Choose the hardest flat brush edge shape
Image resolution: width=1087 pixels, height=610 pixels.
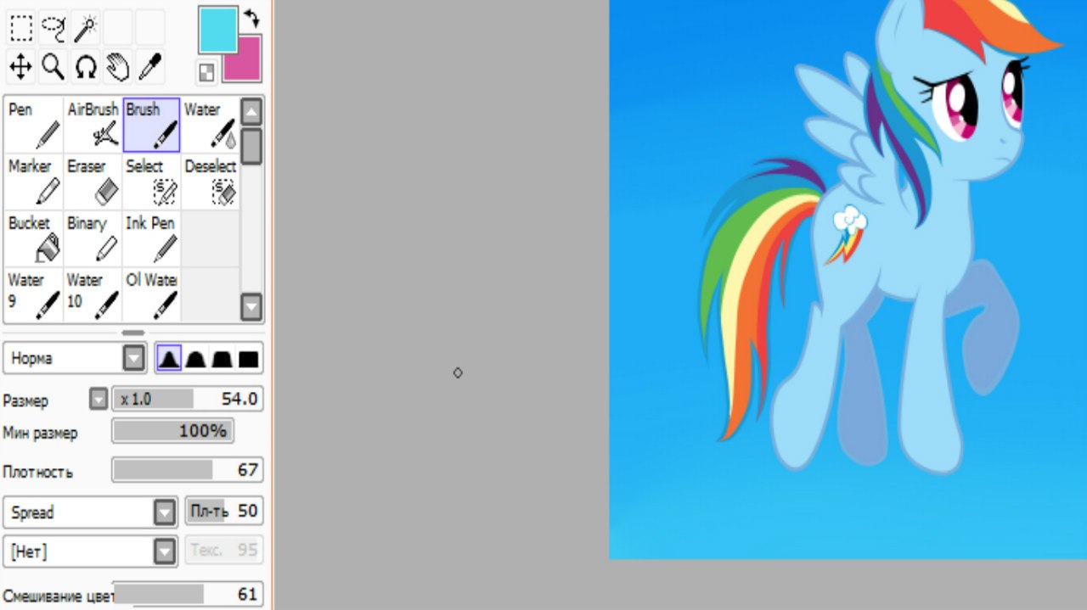[x=248, y=359]
